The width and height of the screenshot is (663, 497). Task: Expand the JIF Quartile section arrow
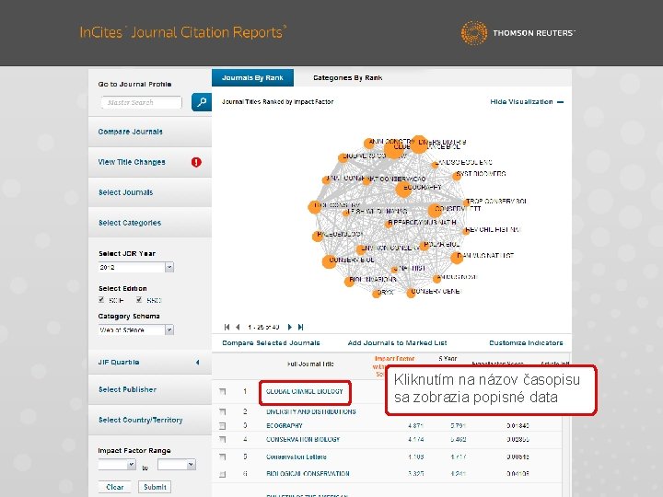[197, 363]
